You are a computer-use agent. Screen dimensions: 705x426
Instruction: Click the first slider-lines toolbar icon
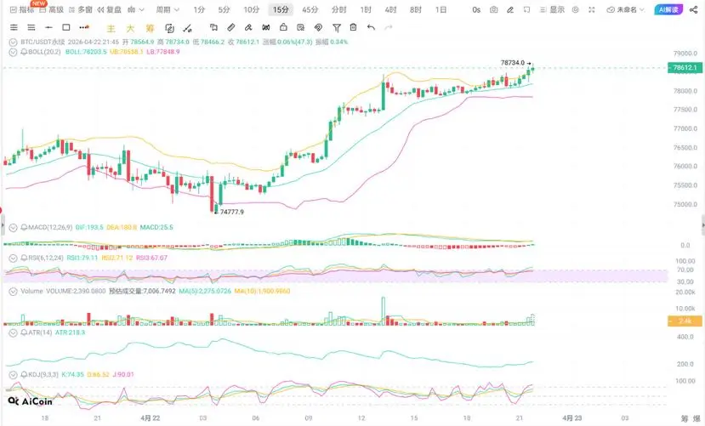(14, 27)
